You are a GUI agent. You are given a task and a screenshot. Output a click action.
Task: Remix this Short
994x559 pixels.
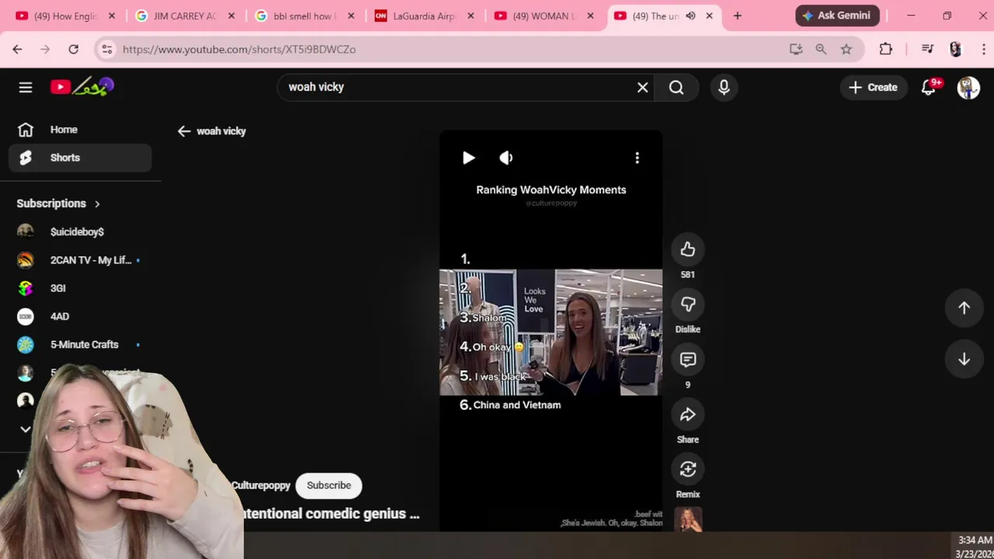[687, 469]
